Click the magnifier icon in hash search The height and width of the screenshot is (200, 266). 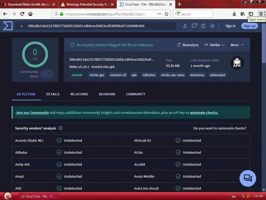point(22,26)
